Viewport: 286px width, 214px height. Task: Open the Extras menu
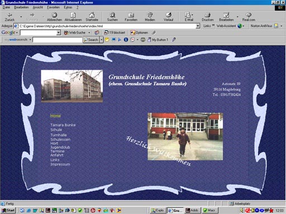click(x=68, y=7)
